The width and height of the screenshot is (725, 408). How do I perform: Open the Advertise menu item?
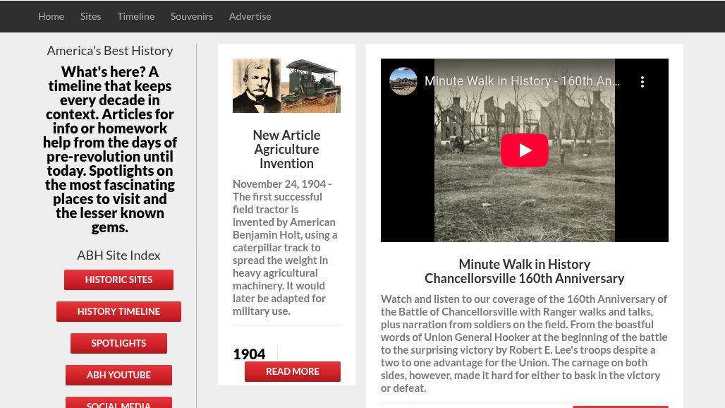(250, 16)
